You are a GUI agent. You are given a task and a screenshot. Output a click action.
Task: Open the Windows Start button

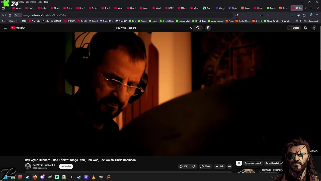point(6,177)
